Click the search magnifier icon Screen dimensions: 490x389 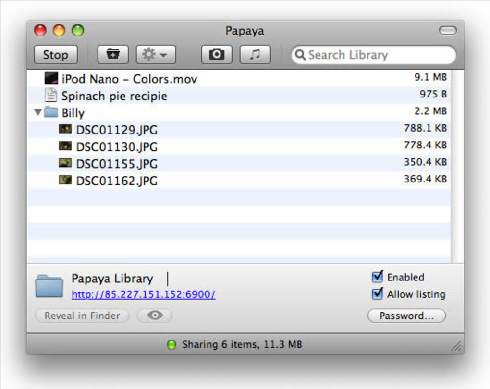300,55
